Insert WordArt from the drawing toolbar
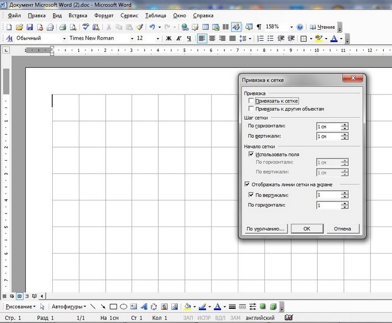The height and width of the screenshot is (323, 392). [x=144, y=307]
